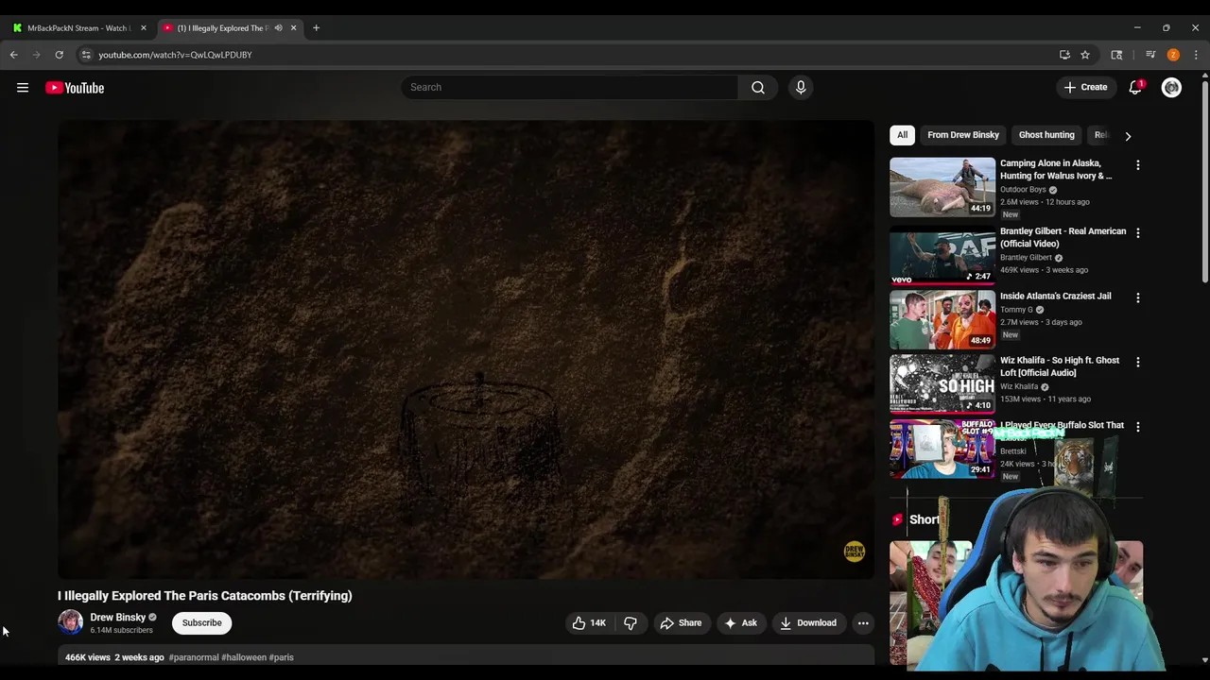Open options for Camping Alone in Alaska video
The width and height of the screenshot is (1210, 680).
1138,164
